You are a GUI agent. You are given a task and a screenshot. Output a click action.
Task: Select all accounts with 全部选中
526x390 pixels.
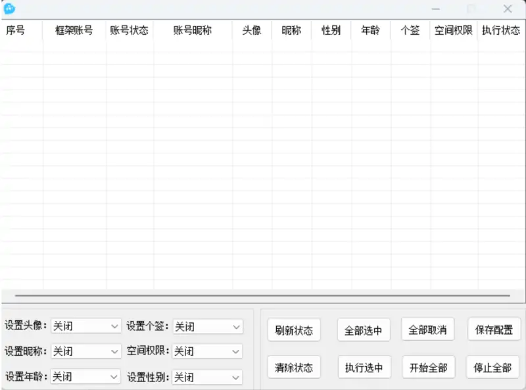[364, 329]
